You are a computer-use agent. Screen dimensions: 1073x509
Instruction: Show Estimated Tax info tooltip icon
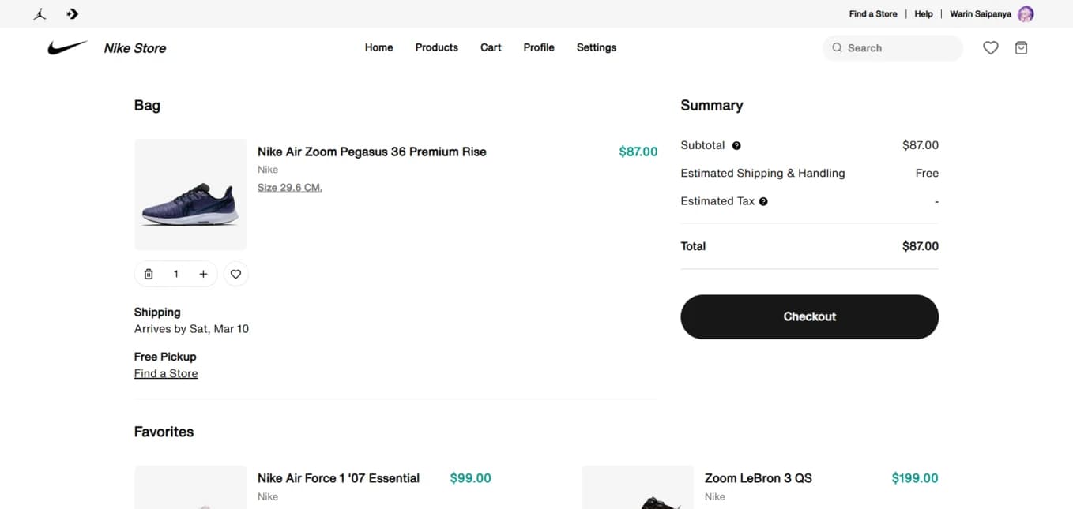[x=763, y=201]
